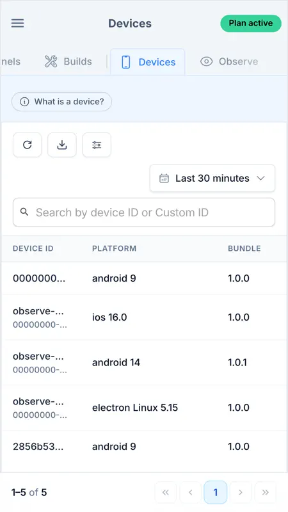Click the 1–5 of 5 count

tap(29, 492)
